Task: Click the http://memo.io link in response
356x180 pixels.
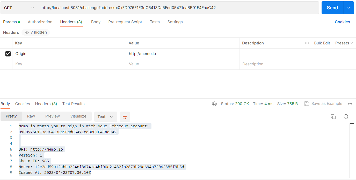Action: click(47, 150)
